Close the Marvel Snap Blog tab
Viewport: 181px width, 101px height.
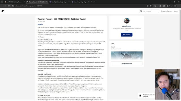91,2
